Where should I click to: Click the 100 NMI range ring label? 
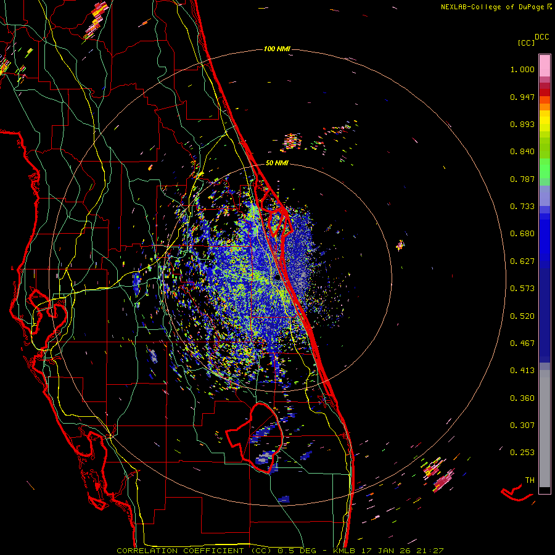pyautogui.click(x=277, y=49)
